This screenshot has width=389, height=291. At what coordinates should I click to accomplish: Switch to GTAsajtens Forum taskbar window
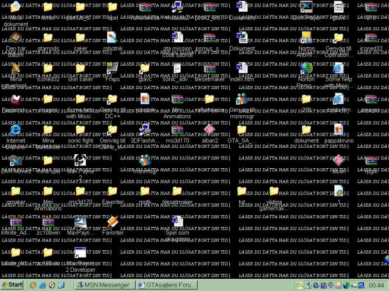pyautogui.click(x=165, y=285)
